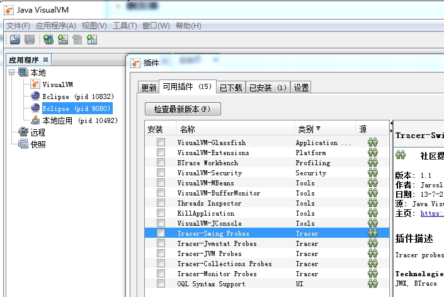Click Add Remote Host toolbar icon
This screenshot has width=444, height=297.
coord(48,39)
